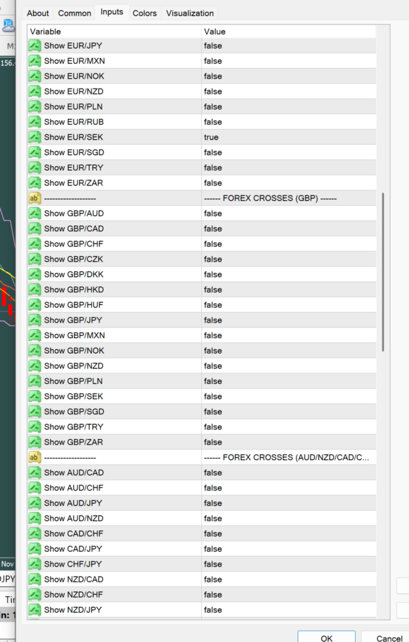
Task: Click the icon beside Show NZD/CAD
Action: coord(35,580)
